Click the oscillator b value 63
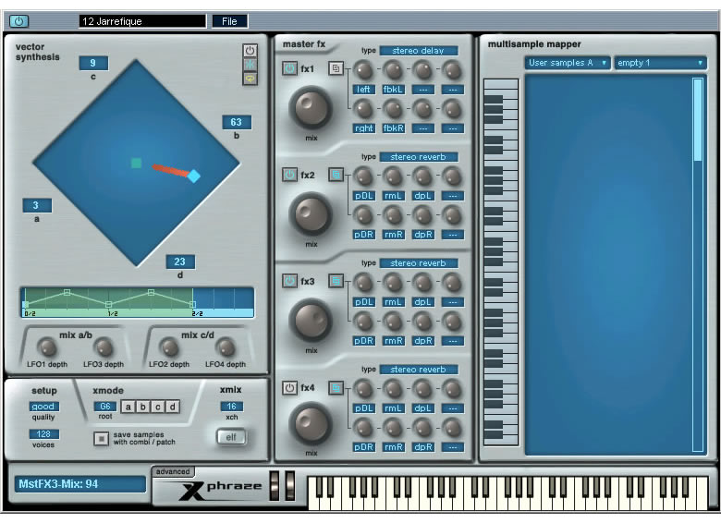This screenshot has height=523, width=721. (237, 122)
